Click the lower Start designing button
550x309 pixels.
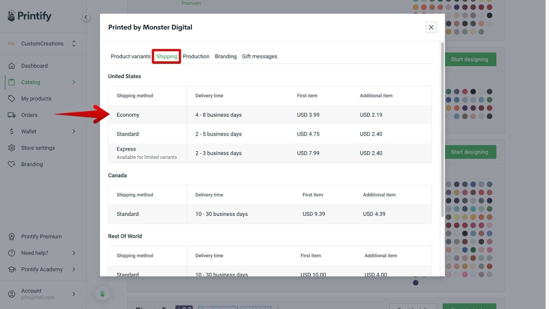point(469,152)
